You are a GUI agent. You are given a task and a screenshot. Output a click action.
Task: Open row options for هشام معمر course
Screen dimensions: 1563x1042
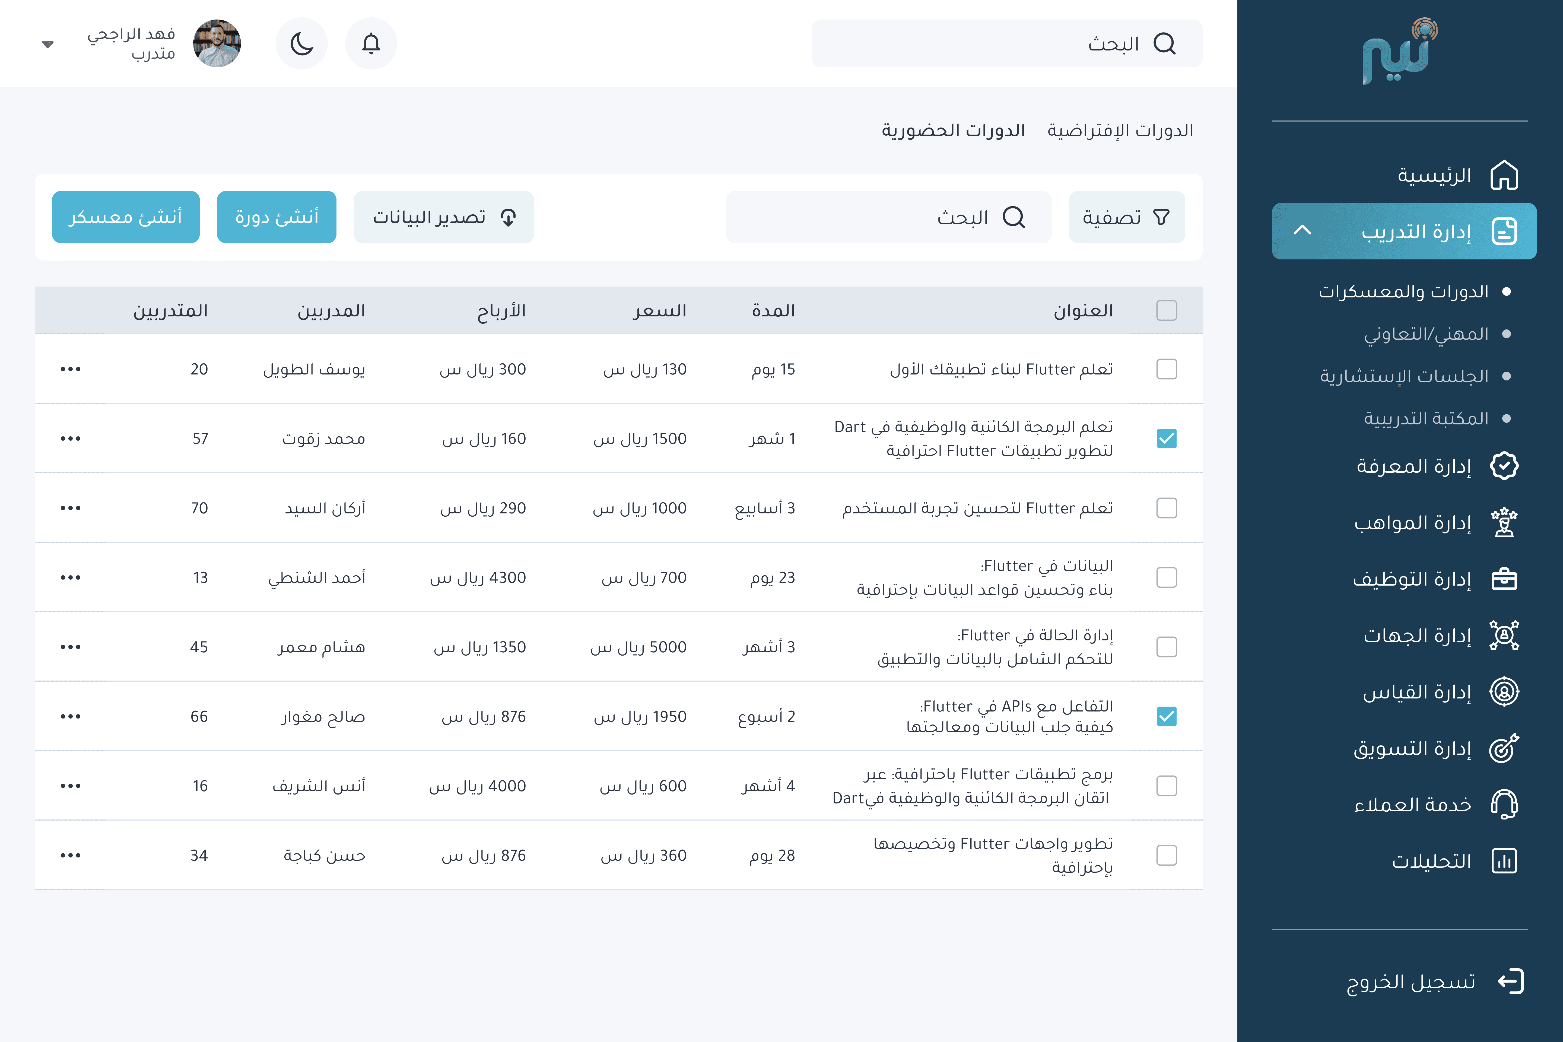pos(71,647)
